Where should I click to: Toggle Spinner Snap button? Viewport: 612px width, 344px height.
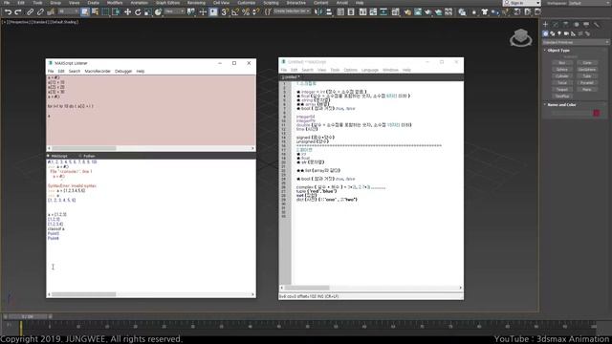click(255, 12)
